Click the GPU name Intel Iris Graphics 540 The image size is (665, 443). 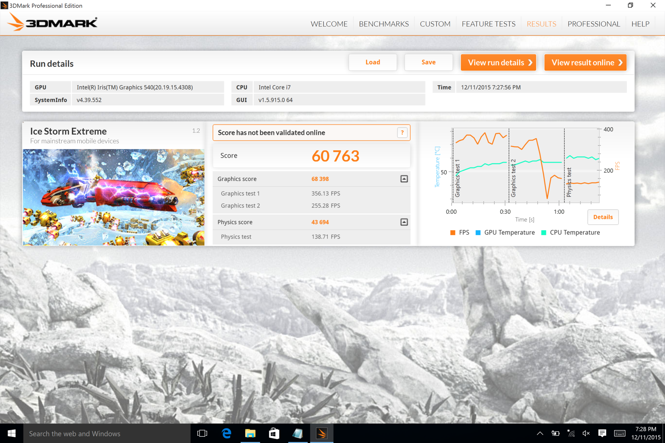pyautogui.click(x=135, y=87)
